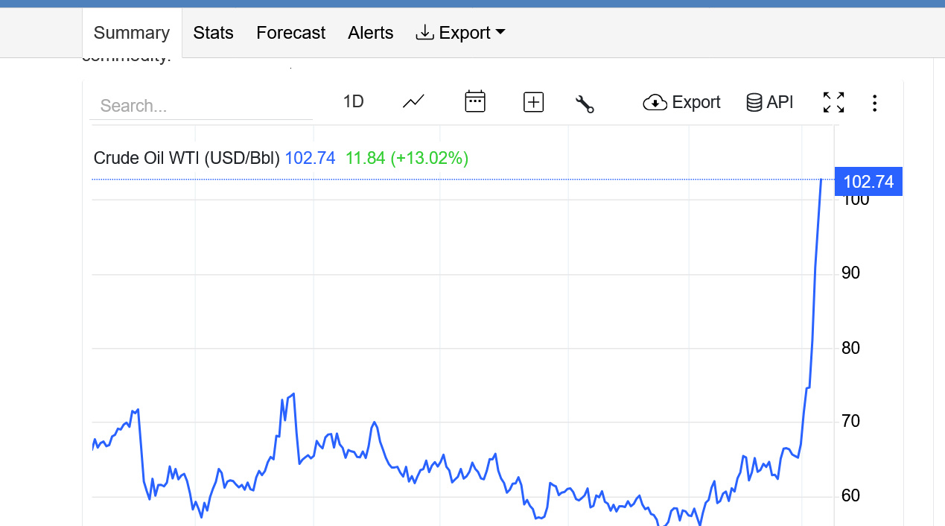Open chart settings with the wrench icon

pos(585,103)
